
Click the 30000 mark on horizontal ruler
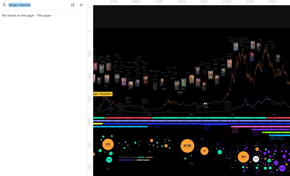click(x=182, y=2)
